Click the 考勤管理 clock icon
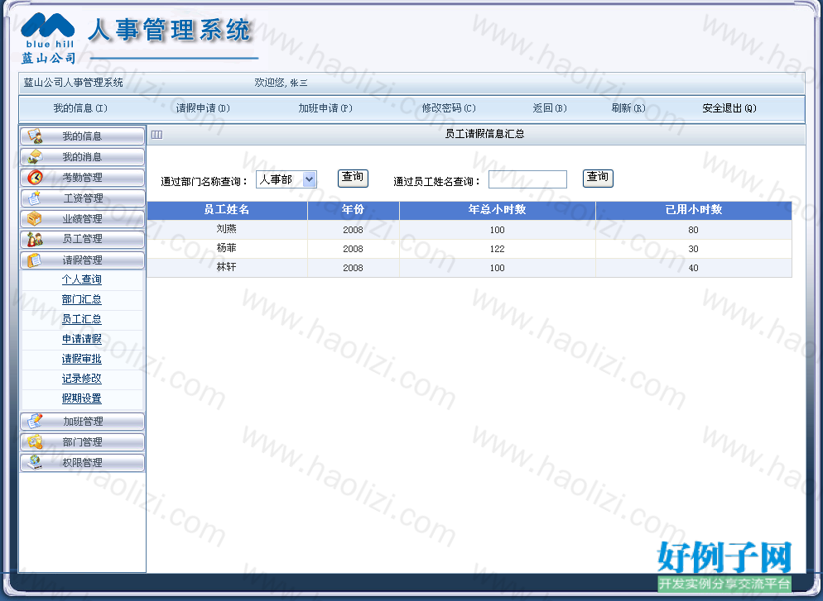The image size is (823, 601). 35,177
